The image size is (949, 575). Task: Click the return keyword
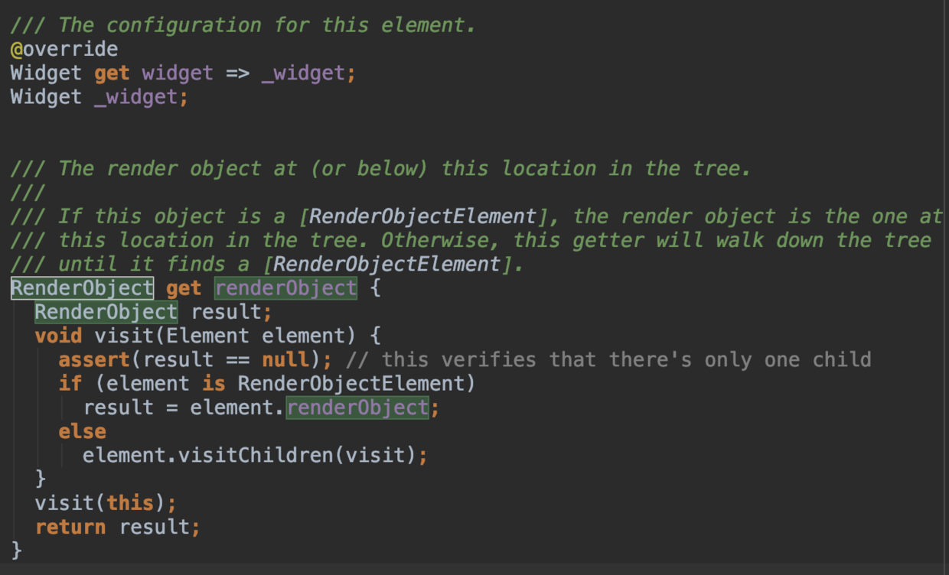tap(70, 527)
